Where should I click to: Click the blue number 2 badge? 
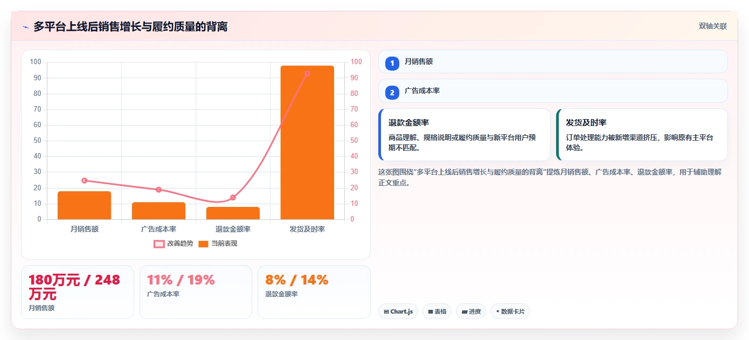pos(392,93)
